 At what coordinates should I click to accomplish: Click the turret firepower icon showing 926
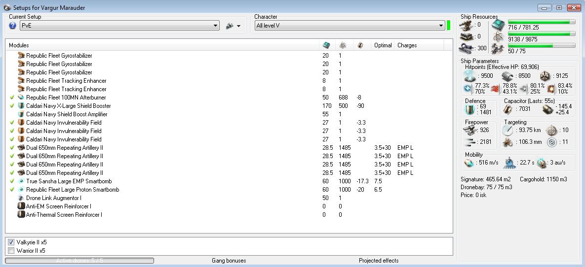click(469, 130)
